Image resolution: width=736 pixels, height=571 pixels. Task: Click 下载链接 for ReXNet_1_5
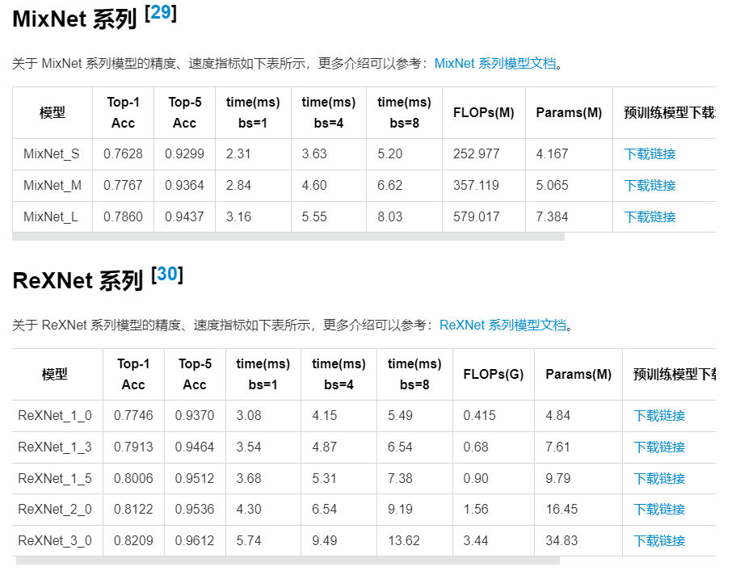tap(659, 479)
